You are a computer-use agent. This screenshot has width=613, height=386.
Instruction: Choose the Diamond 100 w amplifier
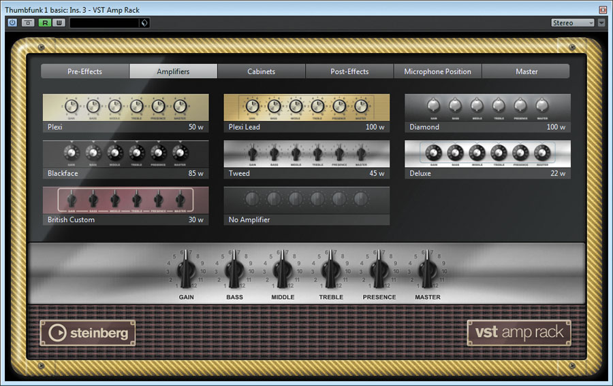pos(487,113)
